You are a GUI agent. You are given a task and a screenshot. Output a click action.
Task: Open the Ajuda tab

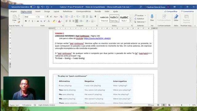point(115,11)
